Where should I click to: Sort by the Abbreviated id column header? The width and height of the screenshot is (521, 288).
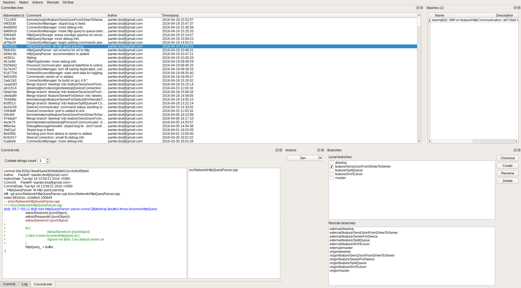tap(14, 15)
